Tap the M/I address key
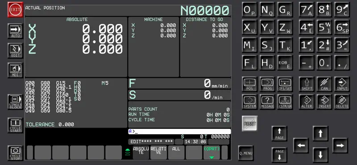Screen dimensions: 357x165 pyautogui.click(x=249, y=45)
